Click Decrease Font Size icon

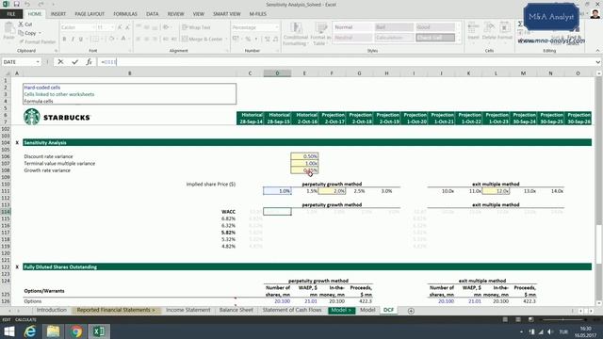[127, 27]
